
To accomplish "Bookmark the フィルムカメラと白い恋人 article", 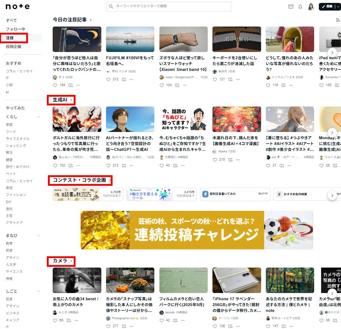I will pos(175,320).
